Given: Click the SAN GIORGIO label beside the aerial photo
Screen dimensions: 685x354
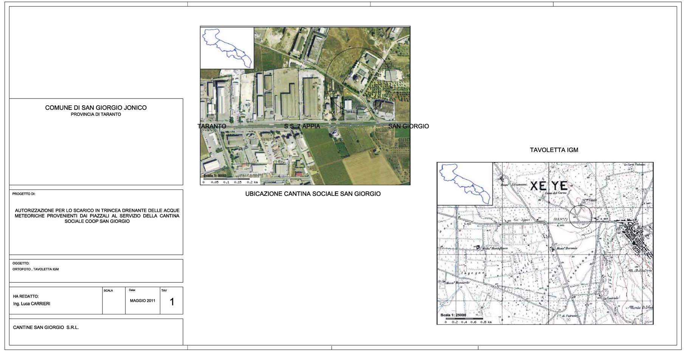Looking at the screenshot, I should point(408,126).
